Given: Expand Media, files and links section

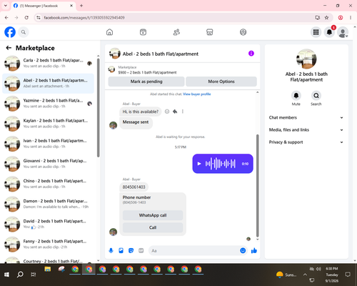Looking at the screenshot, I should (x=306, y=130).
